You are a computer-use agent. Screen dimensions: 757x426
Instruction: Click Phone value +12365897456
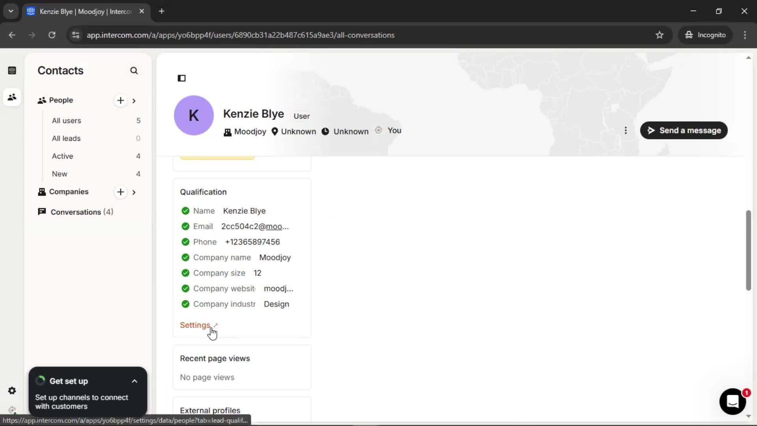point(252,242)
